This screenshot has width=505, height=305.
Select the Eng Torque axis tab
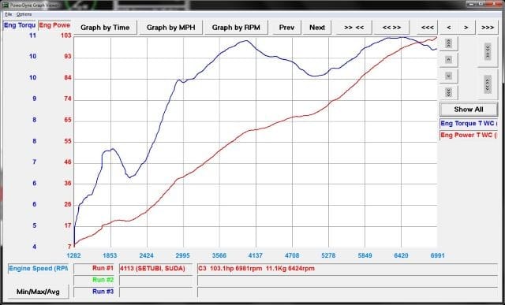[20, 25]
